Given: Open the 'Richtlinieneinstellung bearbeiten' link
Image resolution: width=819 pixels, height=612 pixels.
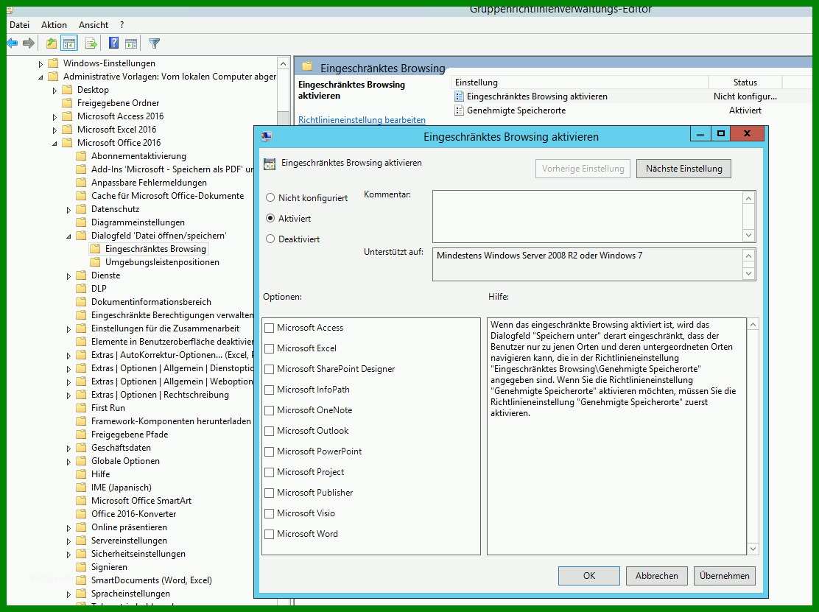Looking at the screenshot, I should (362, 119).
